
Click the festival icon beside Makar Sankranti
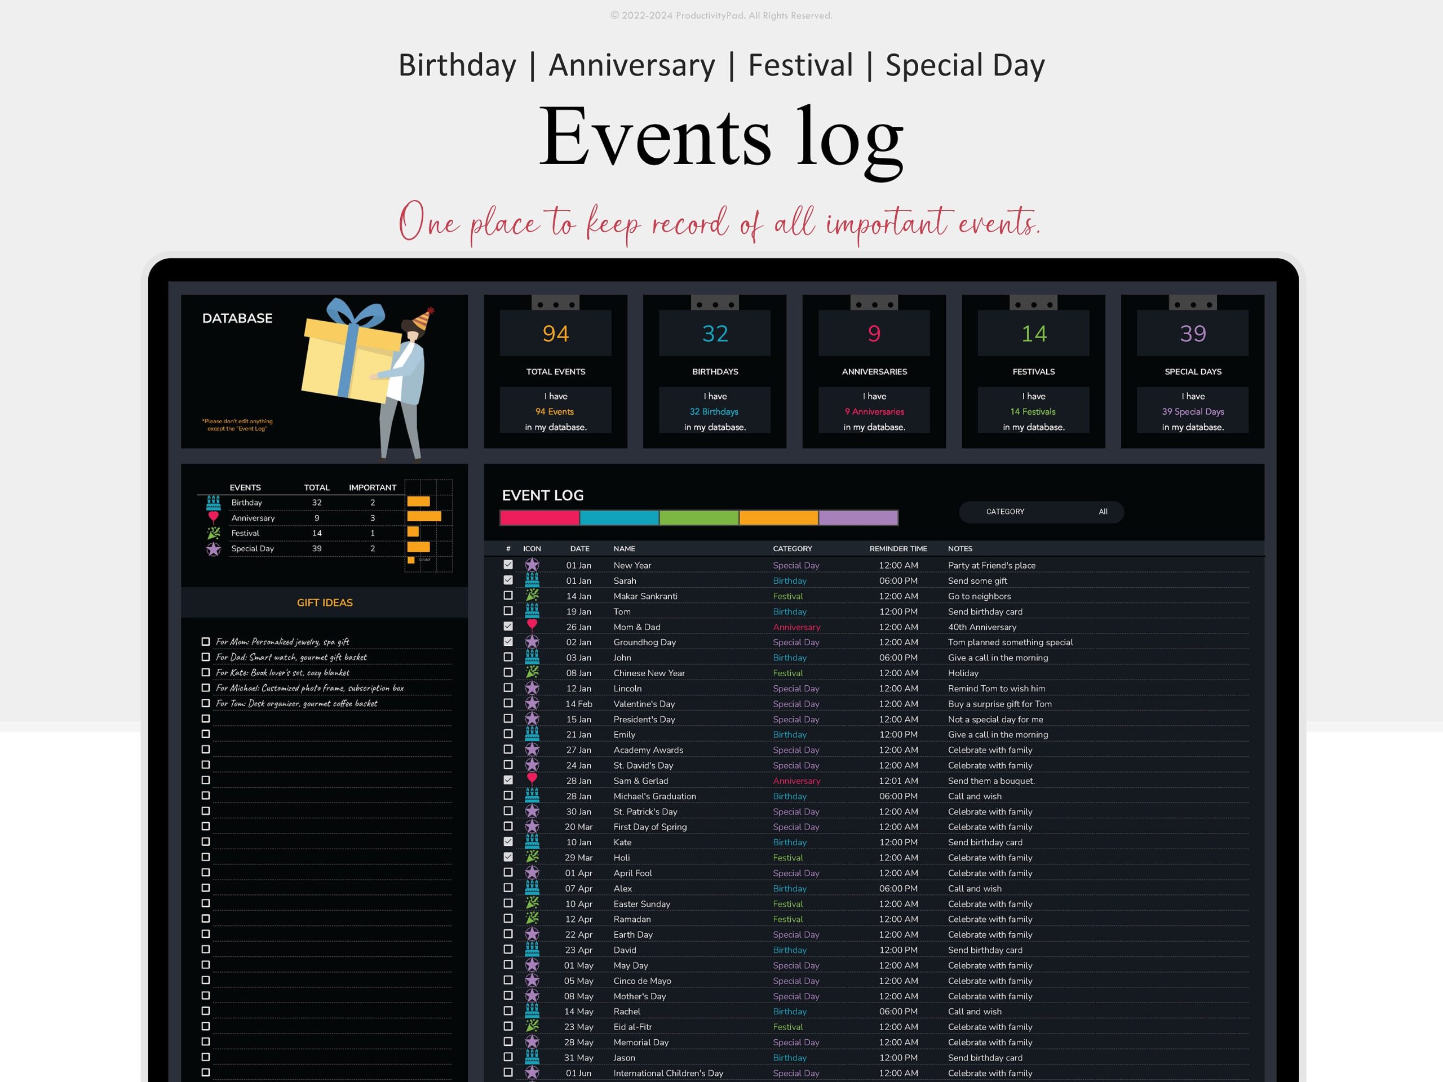click(x=532, y=596)
